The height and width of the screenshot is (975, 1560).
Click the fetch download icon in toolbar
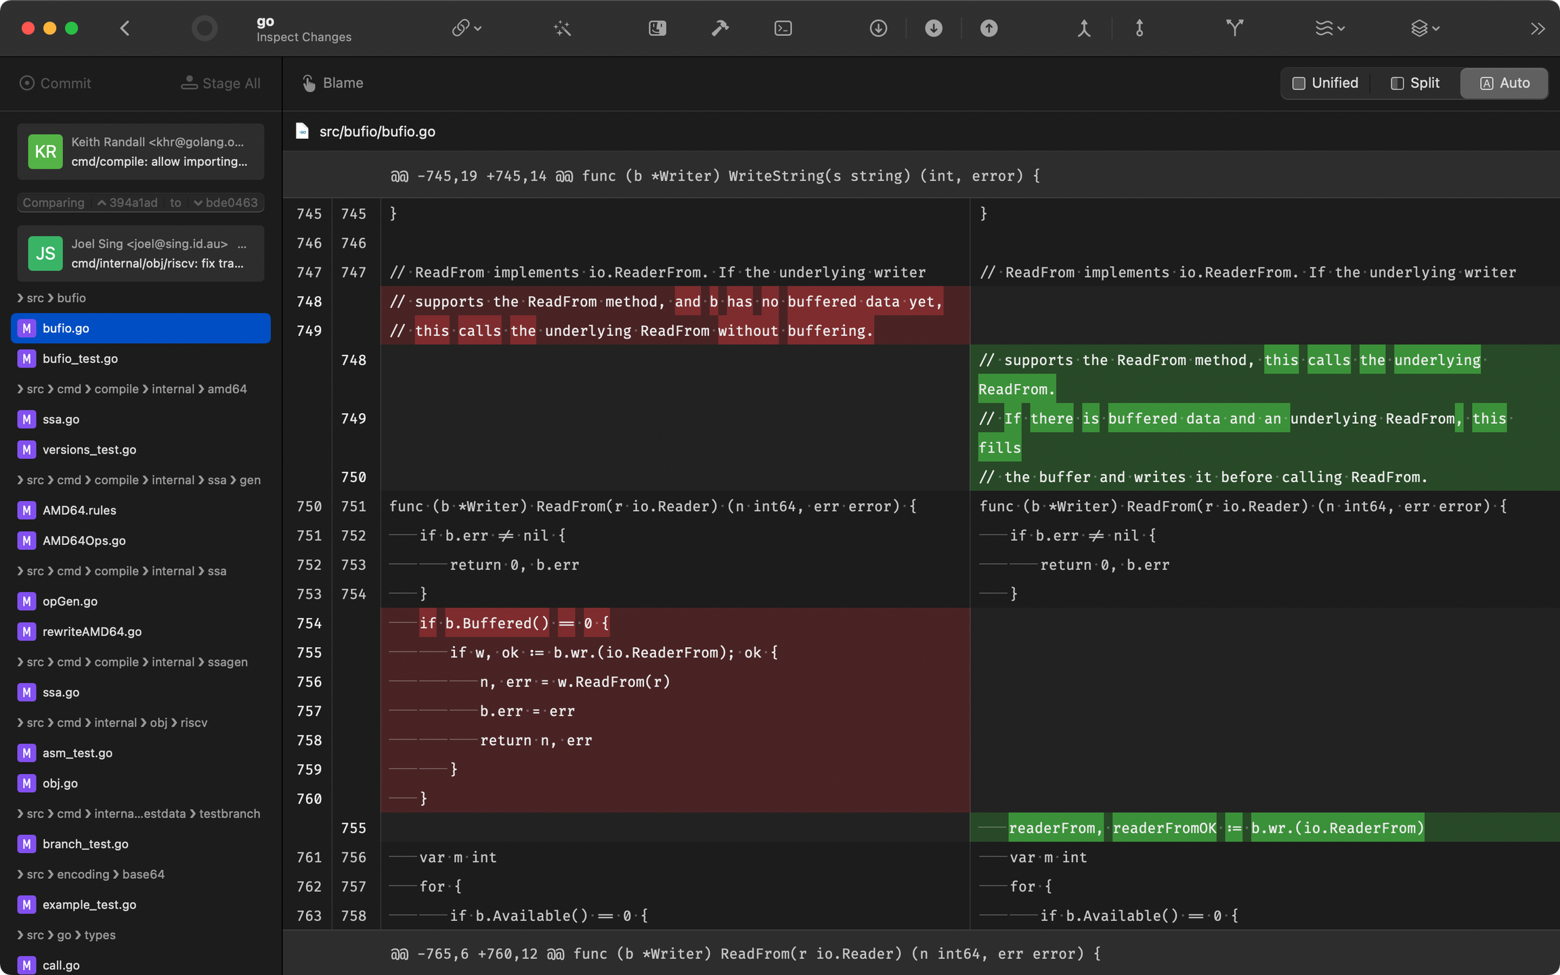tap(878, 28)
